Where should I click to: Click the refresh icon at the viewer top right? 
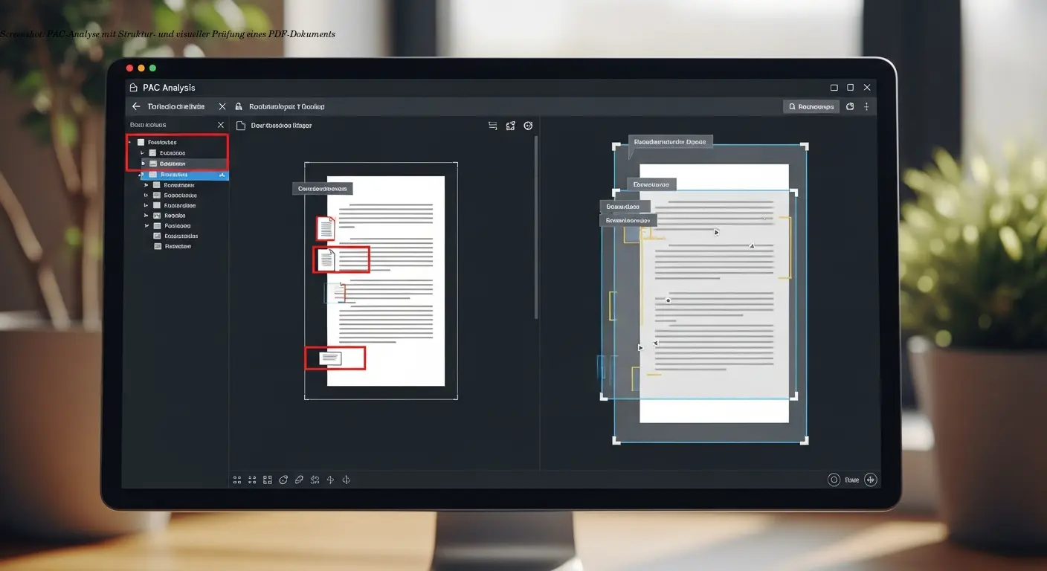[x=528, y=126]
